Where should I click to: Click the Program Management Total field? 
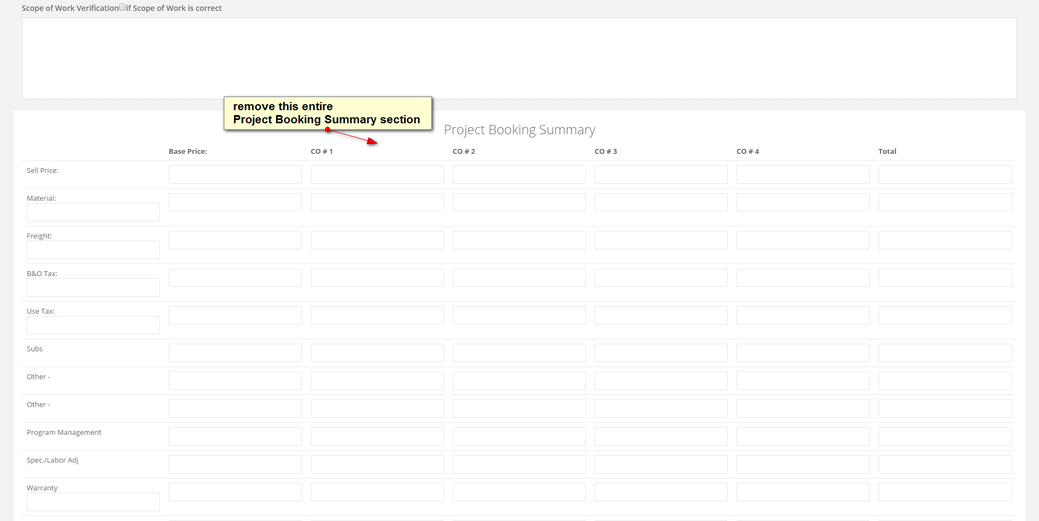945,436
